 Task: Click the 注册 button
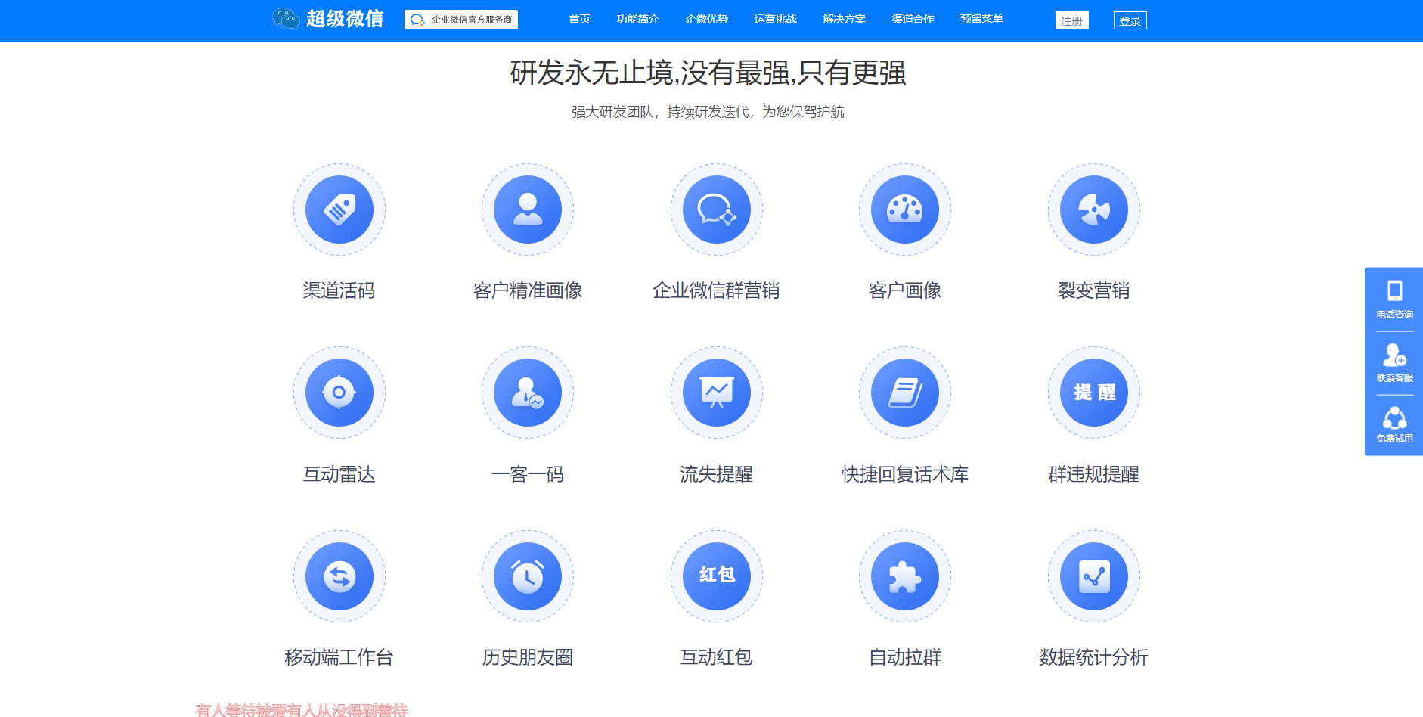(x=1071, y=21)
